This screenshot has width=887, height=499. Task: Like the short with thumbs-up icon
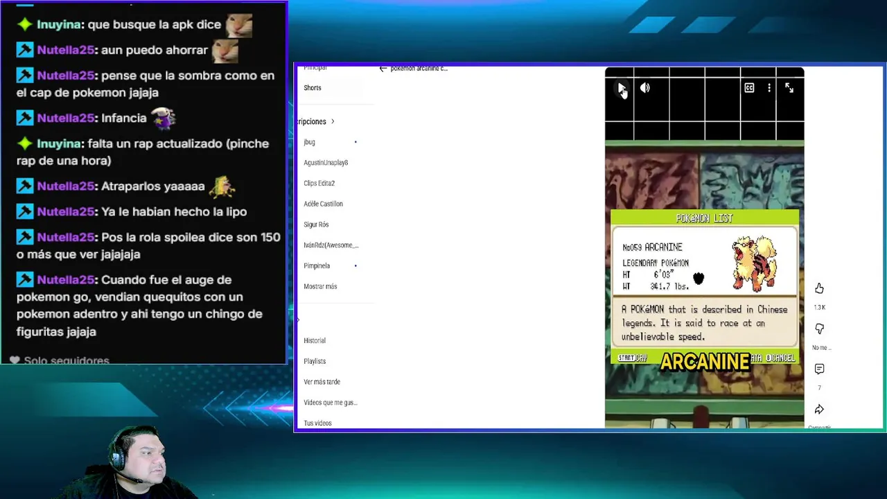[819, 288]
